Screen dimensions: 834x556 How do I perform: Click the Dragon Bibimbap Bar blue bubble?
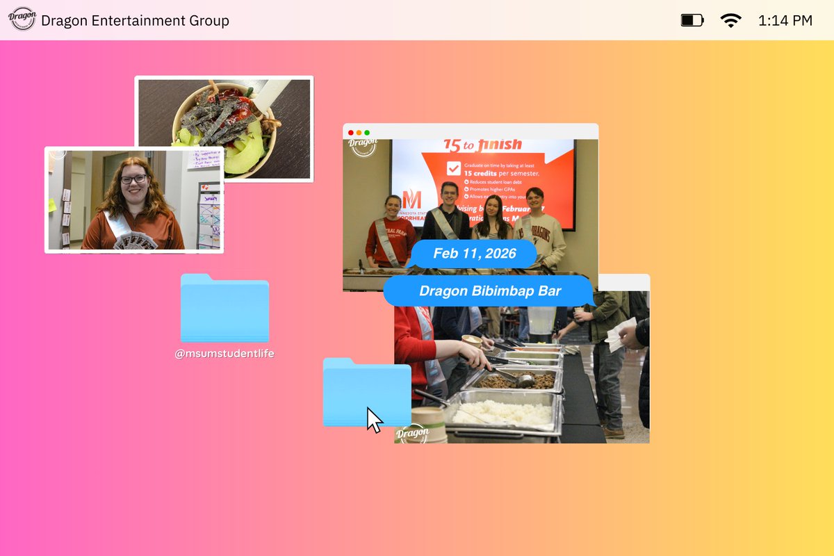pos(490,291)
